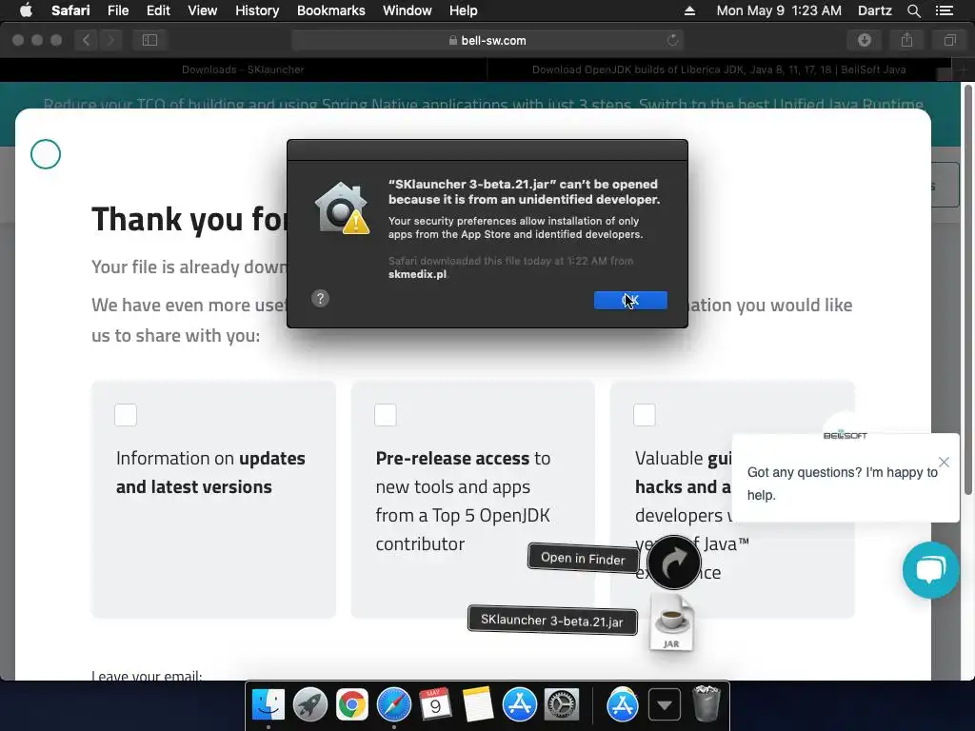
Task: Click the eject icon in menu bar
Action: coord(689,10)
